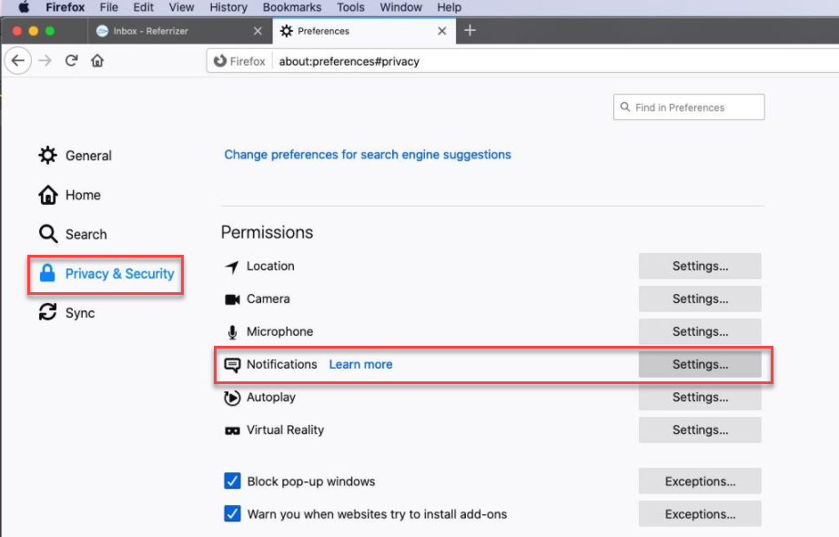839x537 pixels.
Task: Open the Bookmarks menu
Action: pos(292,7)
